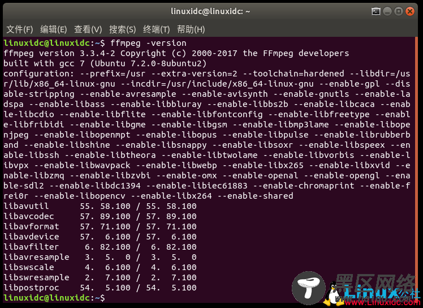The width and height of the screenshot is (423, 308).
Task: Click the '--enable-libx265' option text
Action: tap(263, 165)
